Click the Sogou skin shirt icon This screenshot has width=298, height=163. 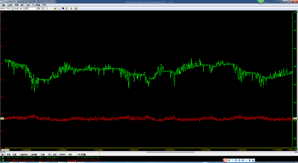(250, 160)
